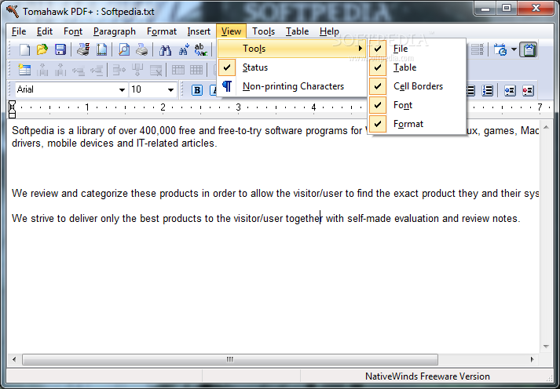Click the first greyed insert column icon
This screenshot has height=389, width=560.
click(42, 70)
